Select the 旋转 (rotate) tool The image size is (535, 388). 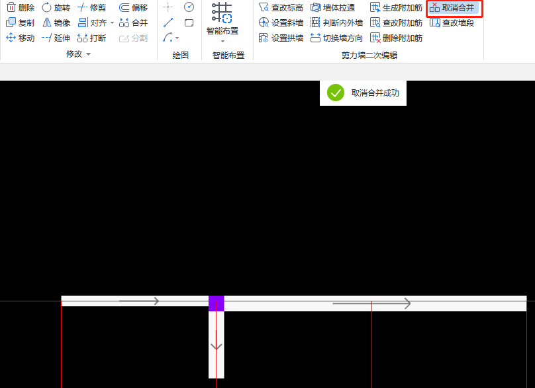[x=56, y=7]
